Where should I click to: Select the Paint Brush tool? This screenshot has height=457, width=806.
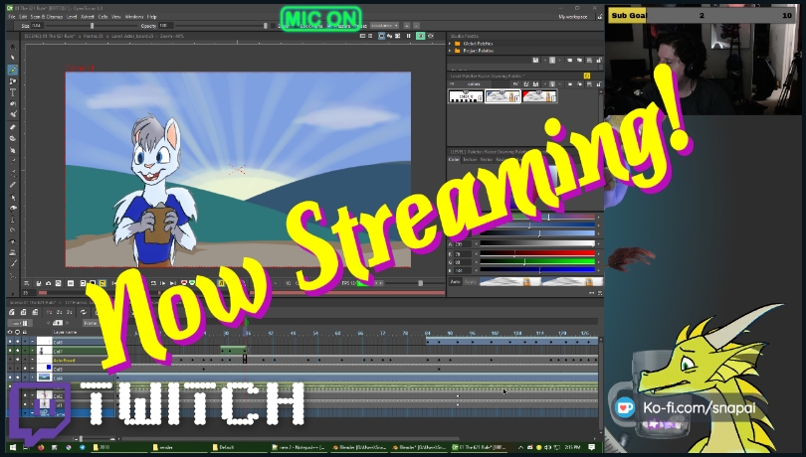12,114
